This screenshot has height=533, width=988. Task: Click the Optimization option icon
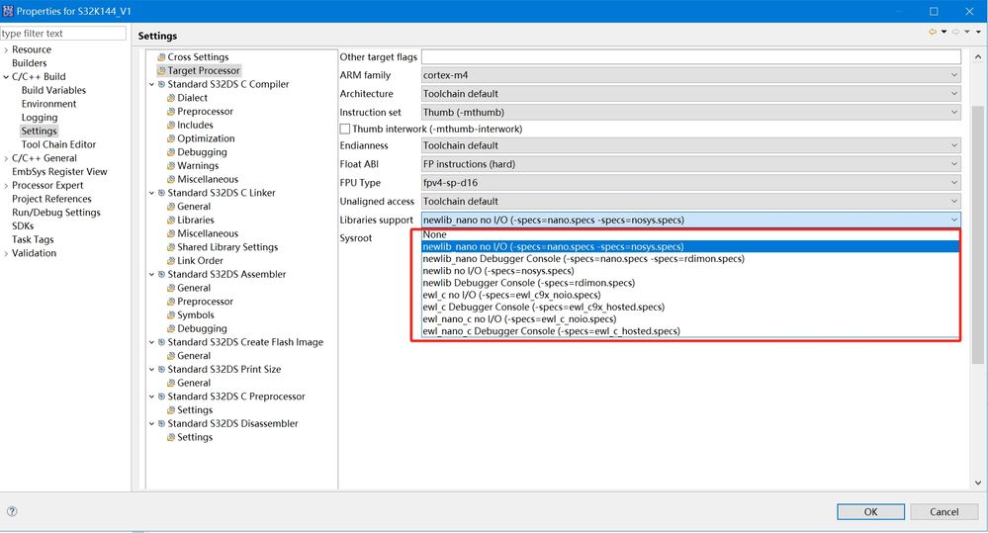171,138
